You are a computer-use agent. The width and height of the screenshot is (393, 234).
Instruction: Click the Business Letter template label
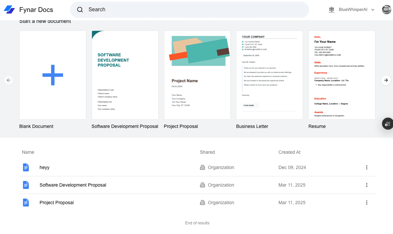click(252, 126)
